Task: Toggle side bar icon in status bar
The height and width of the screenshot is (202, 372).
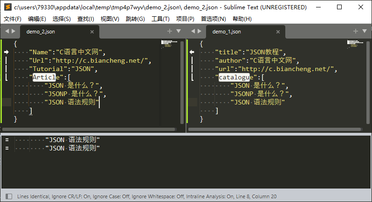Action: pos(9,196)
